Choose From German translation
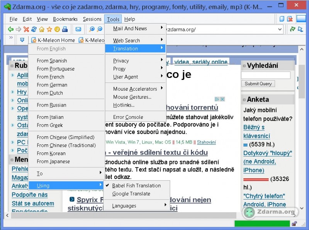 coord(66,85)
